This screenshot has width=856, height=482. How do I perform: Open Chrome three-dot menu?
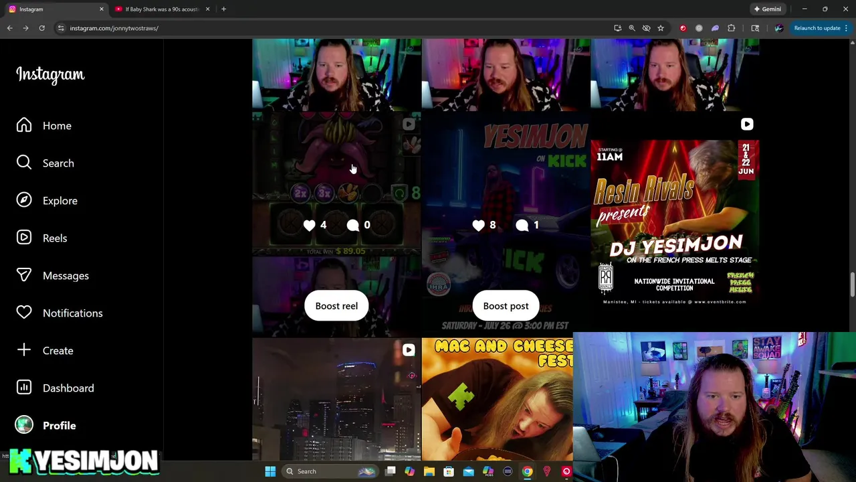[x=846, y=28]
